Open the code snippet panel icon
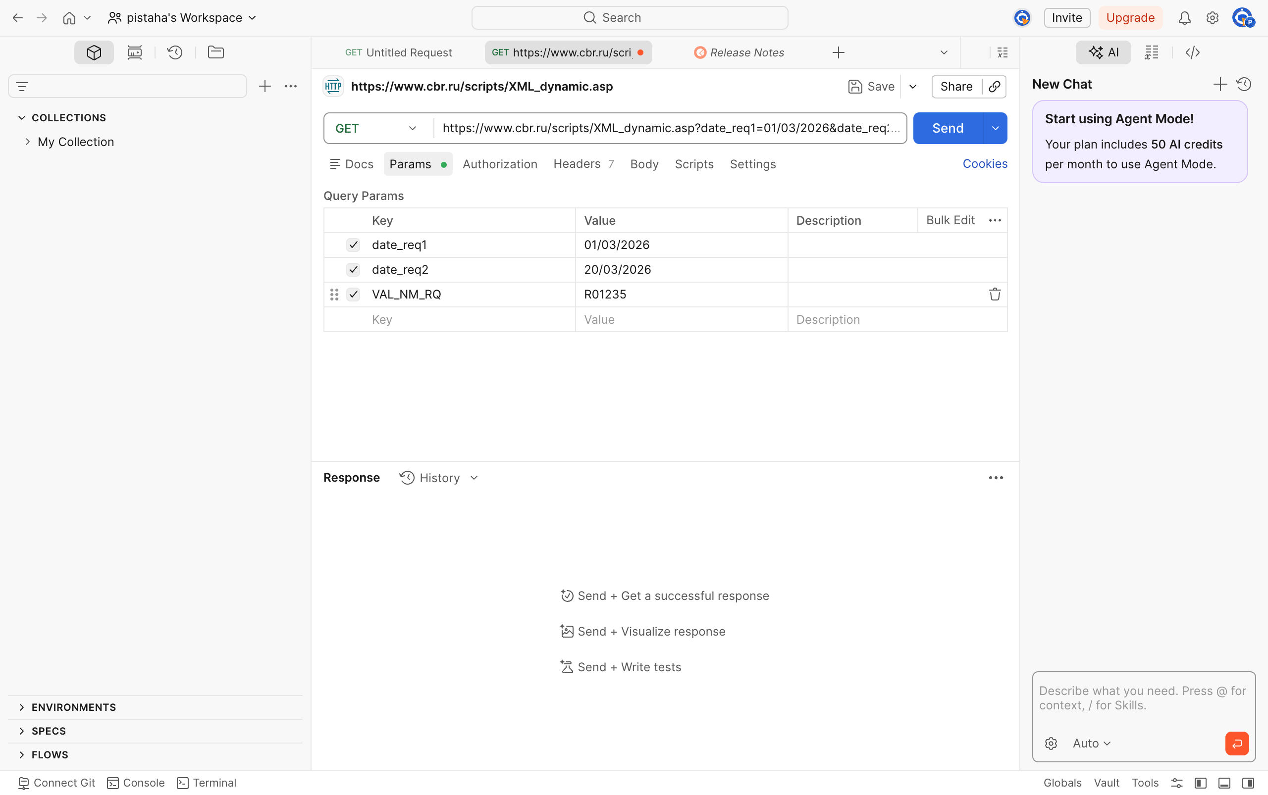 [x=1192, y=51]
